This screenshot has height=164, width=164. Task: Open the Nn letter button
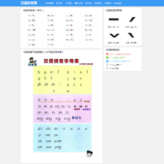[51, 30]
